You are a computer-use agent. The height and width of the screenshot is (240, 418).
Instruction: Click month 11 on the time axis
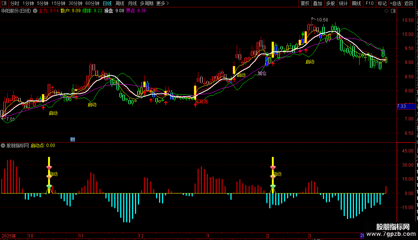click(81, 236)
